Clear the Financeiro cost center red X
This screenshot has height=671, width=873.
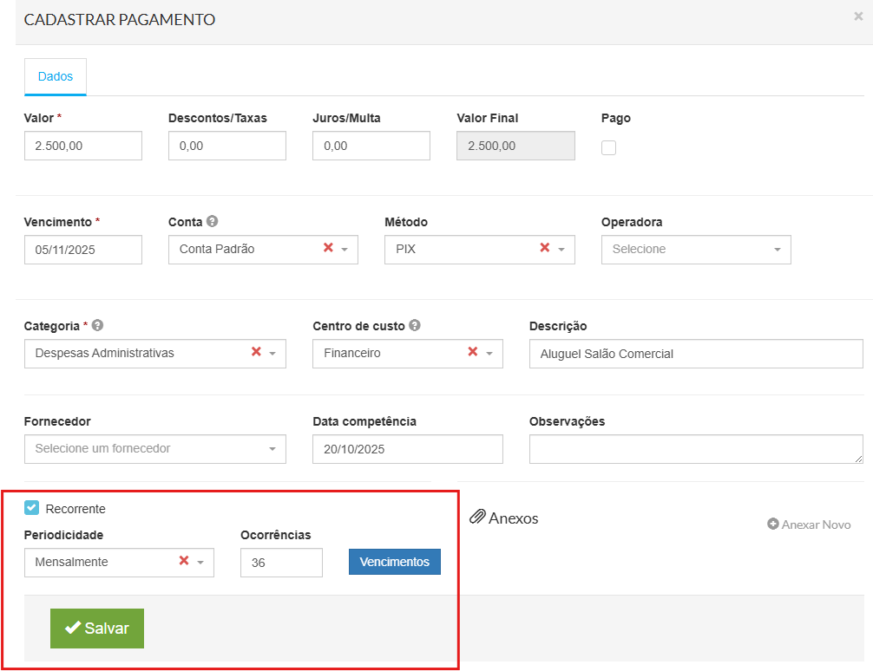[473, 352]
